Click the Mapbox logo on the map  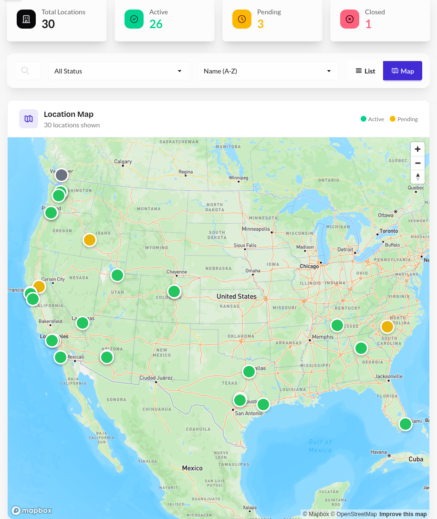pos(31,510)
